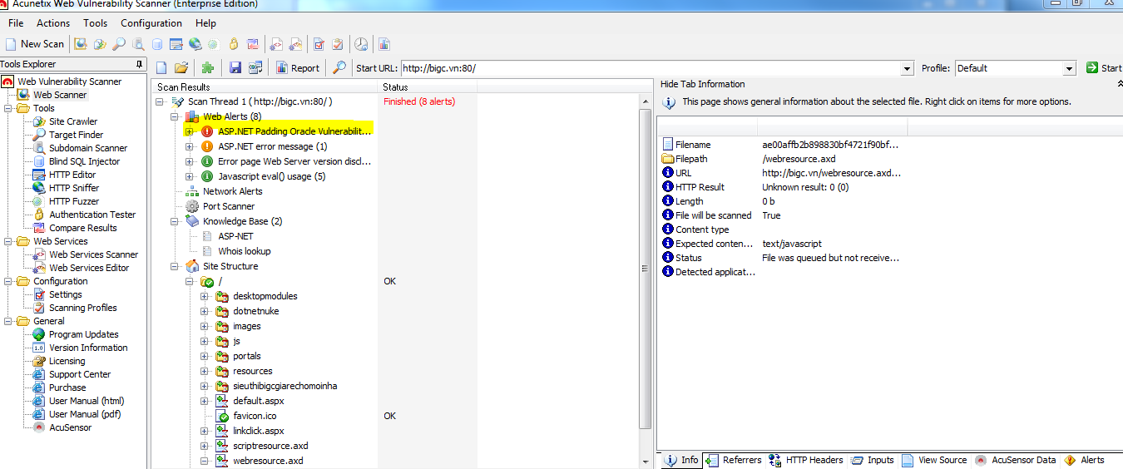The height and width of the screenshot is (469, 1123).
Task: Click Hide Tab Information link
Action: [702, 84]
